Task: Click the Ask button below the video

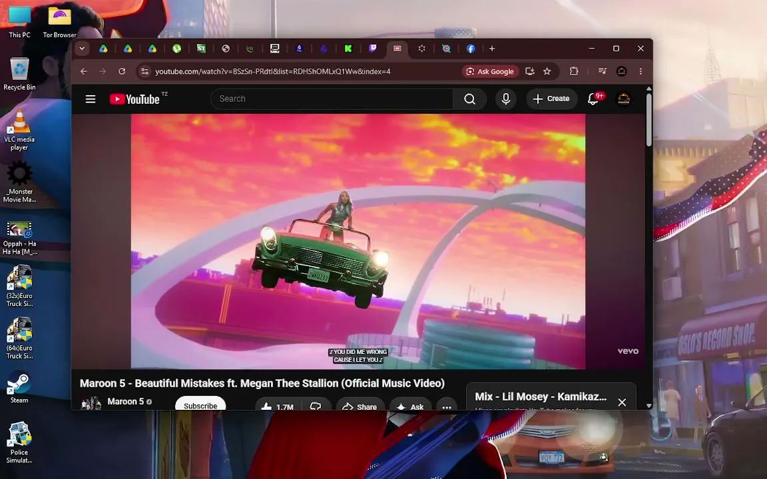Action: pyautogui.click(x=410, y=406)
